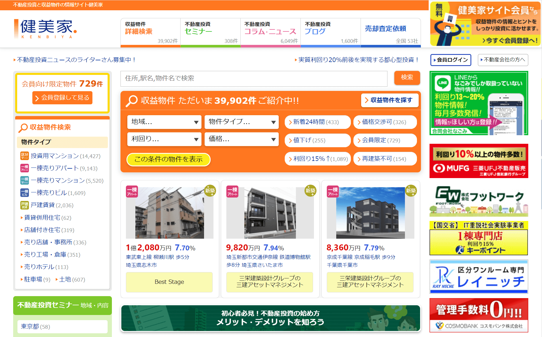The width and height of the screenshot is (542, 337).
Task: Click the address/station search input field
Action: coord(254,79)
